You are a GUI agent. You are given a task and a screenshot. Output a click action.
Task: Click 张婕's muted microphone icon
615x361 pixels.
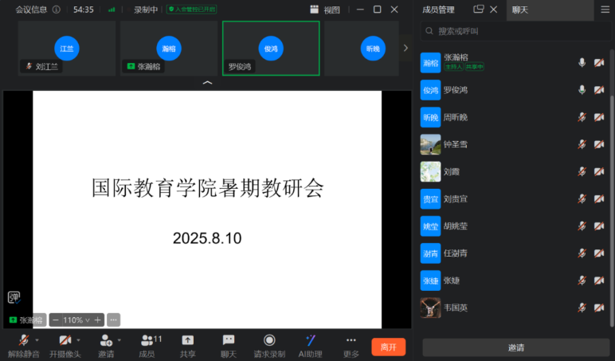(x=582, y=281)
